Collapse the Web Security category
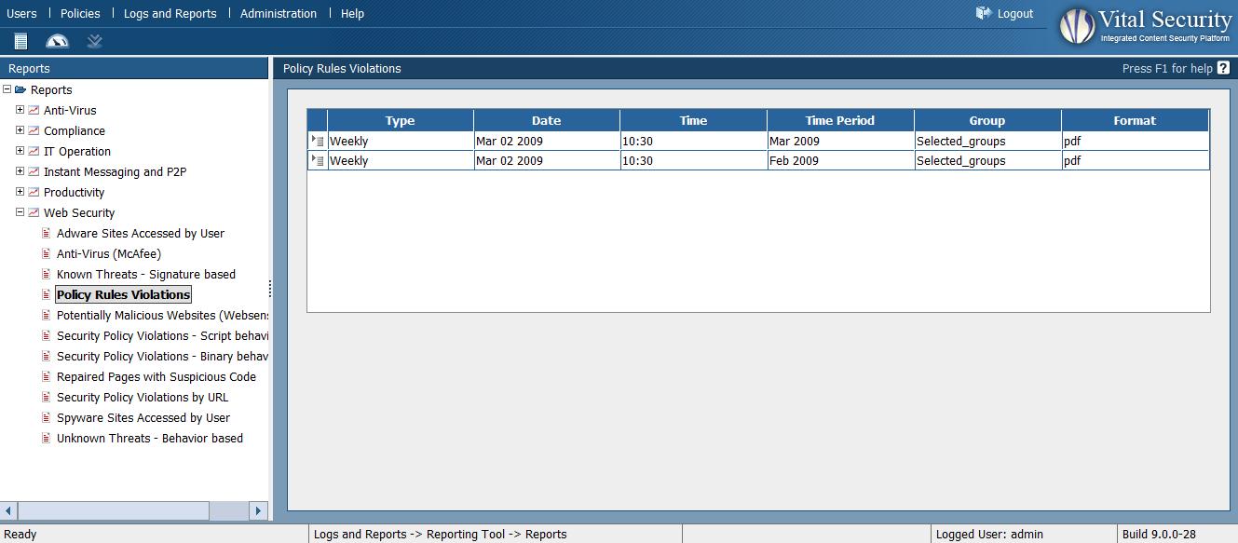 tap(20, 212)
